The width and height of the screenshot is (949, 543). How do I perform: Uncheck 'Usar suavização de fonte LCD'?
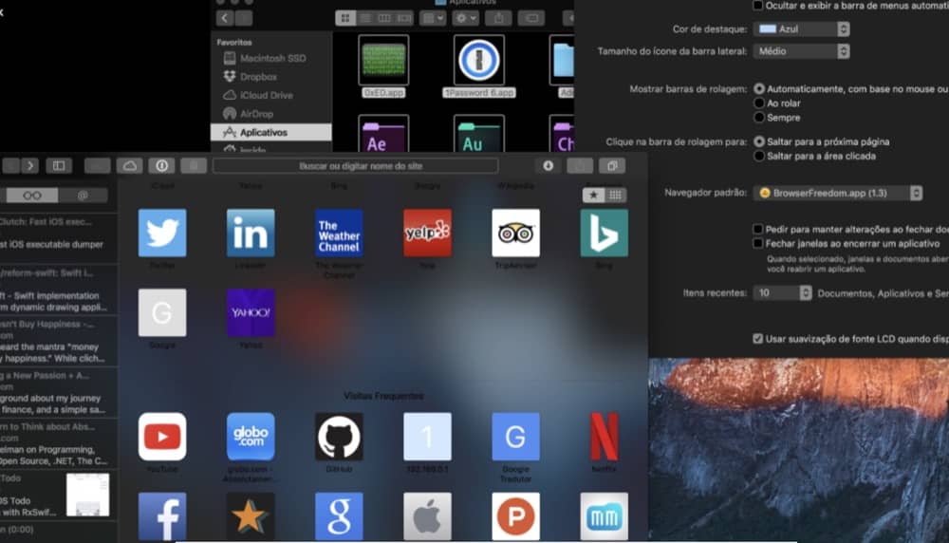click(757, 338)
